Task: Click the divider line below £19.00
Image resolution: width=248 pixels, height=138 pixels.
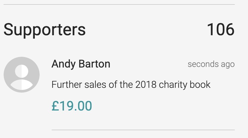Action: [x=143, y=130]
